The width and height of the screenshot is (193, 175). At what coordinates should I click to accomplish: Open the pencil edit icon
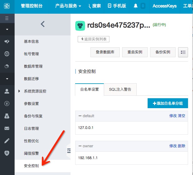[x=7, y=141]
